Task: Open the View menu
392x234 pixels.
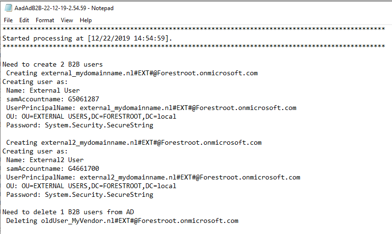Action: 67,20
